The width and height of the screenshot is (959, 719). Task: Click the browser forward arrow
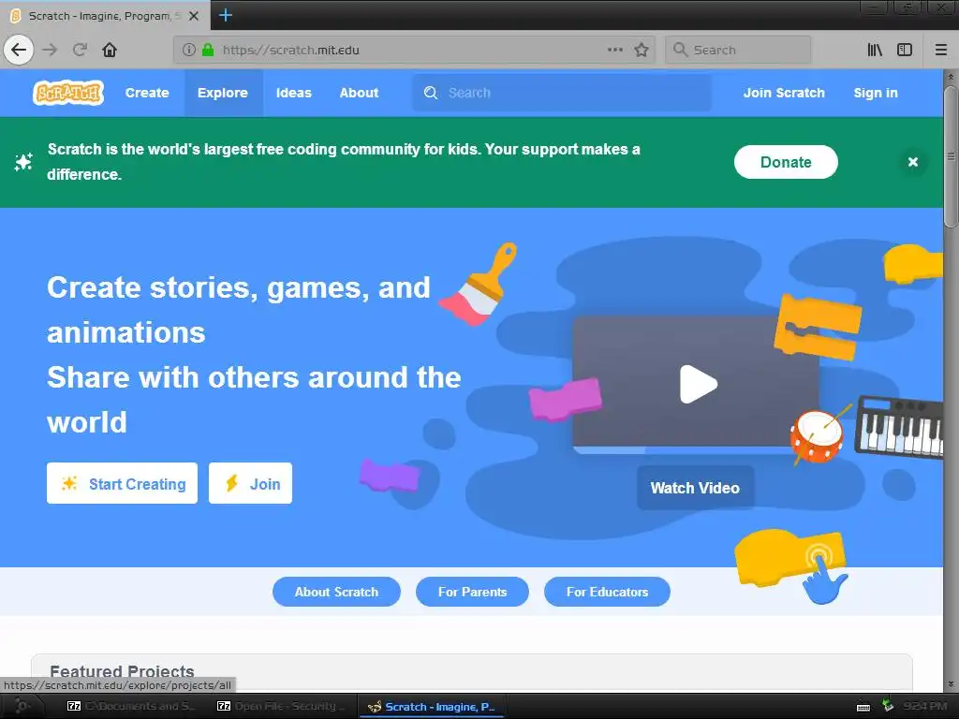(x=50, y=50)
